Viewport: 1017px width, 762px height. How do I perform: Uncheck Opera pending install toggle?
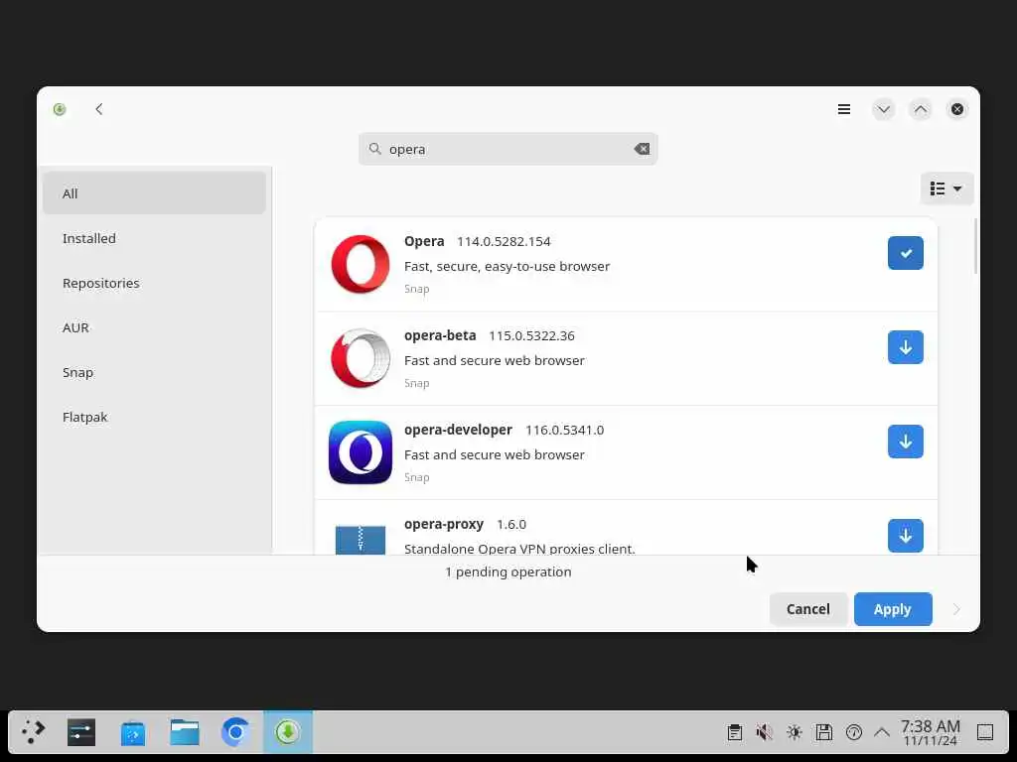(905, 253)
